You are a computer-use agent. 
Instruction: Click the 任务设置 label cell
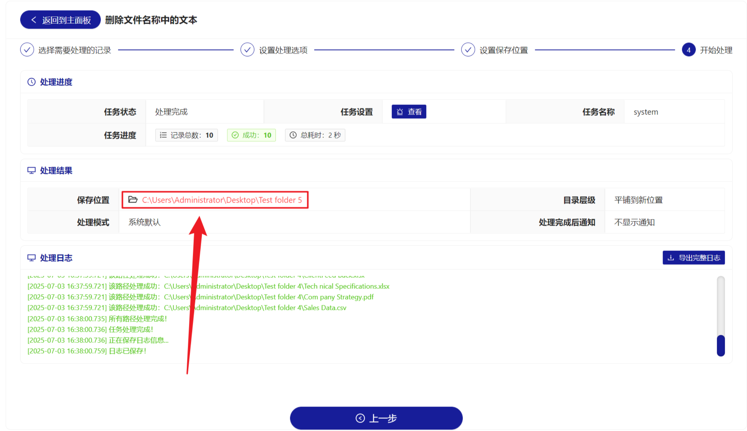click(x=323, y=112)
